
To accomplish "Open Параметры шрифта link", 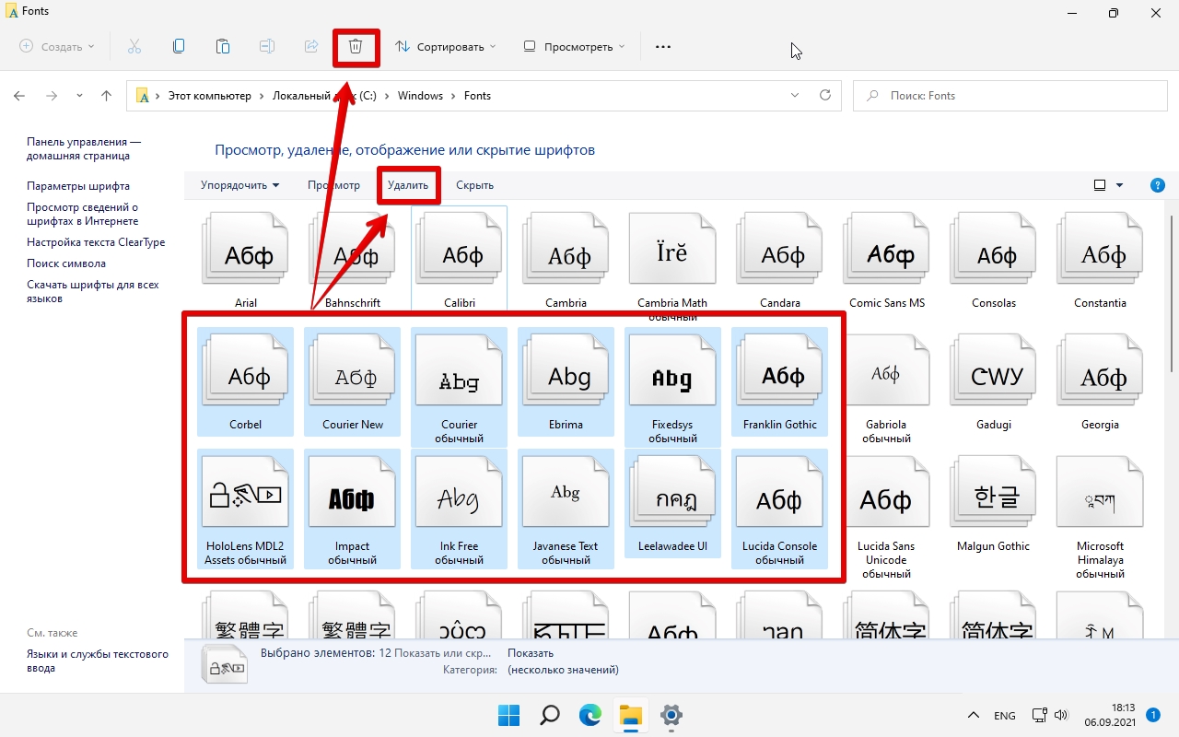I will pos(78,186).
